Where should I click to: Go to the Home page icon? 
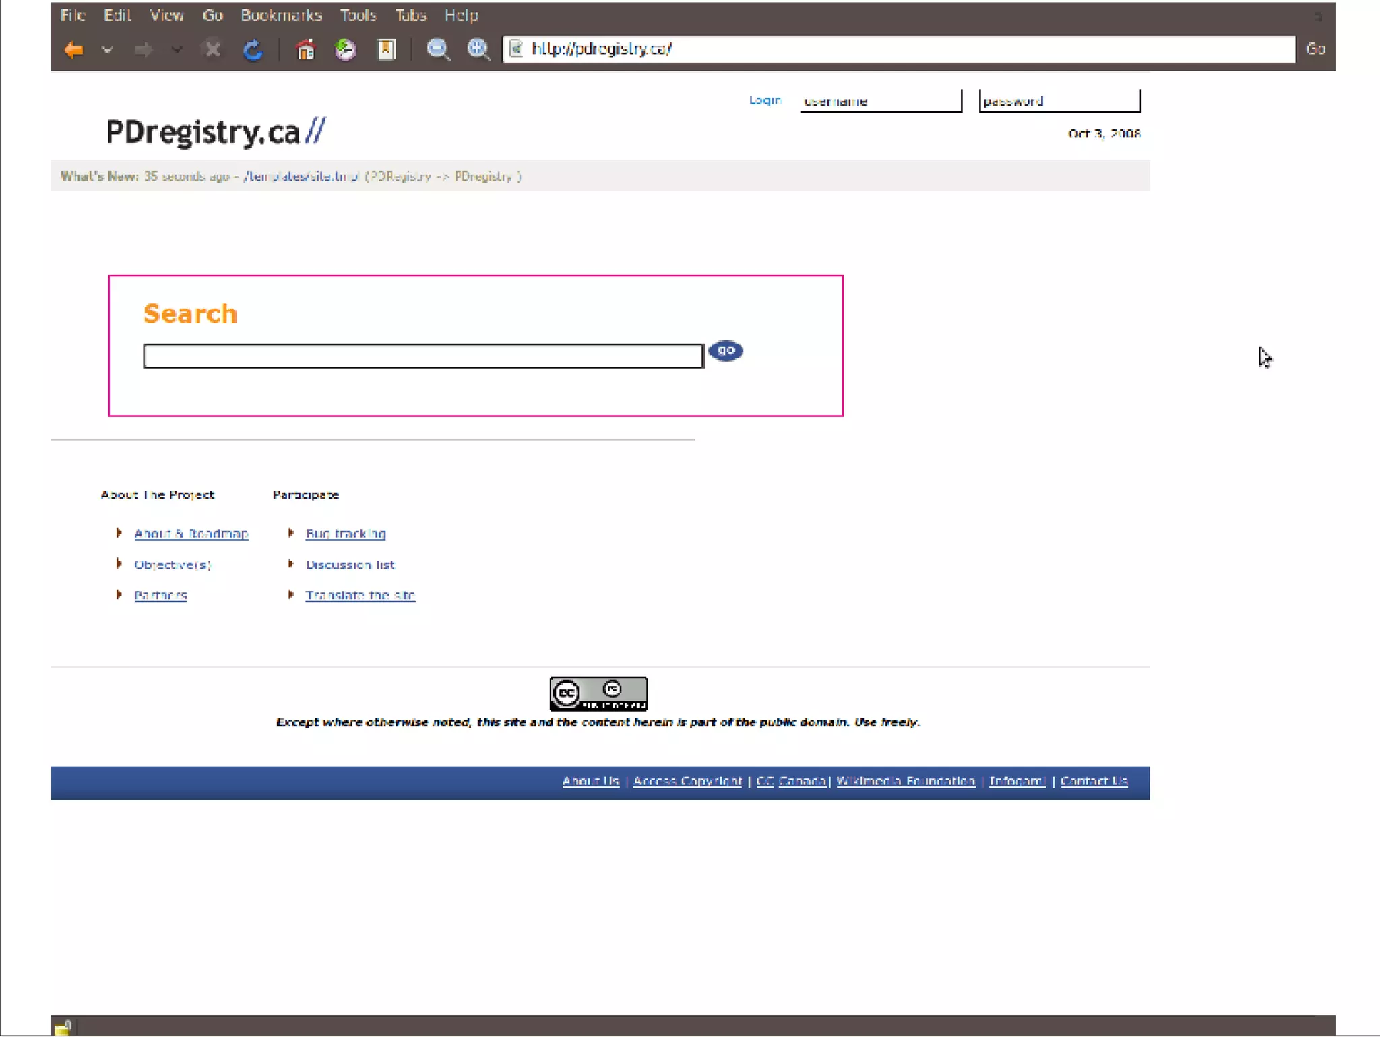tap(306, 49)
